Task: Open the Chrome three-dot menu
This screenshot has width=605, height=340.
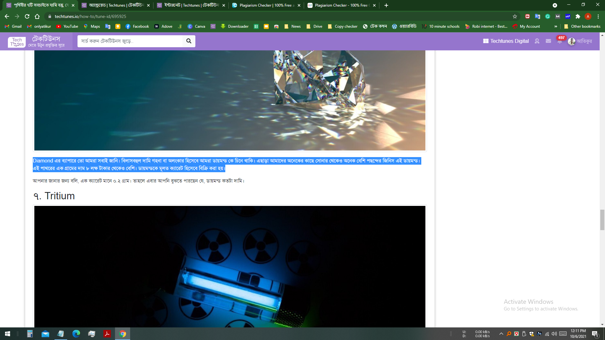Action: (x=598, y=16)
